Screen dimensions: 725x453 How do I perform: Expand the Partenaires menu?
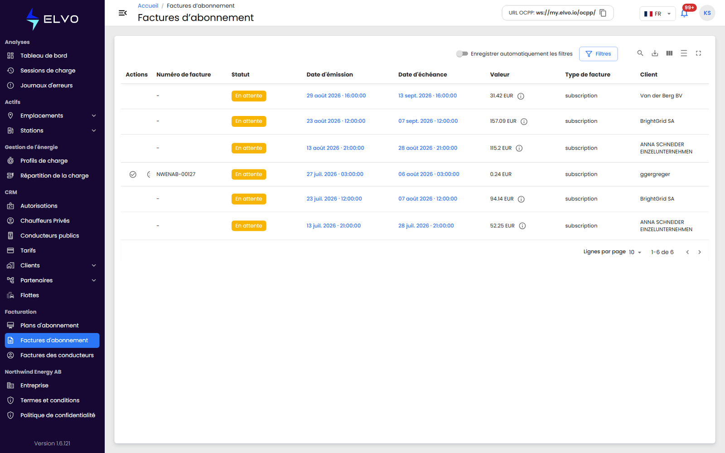pos(52,280)
